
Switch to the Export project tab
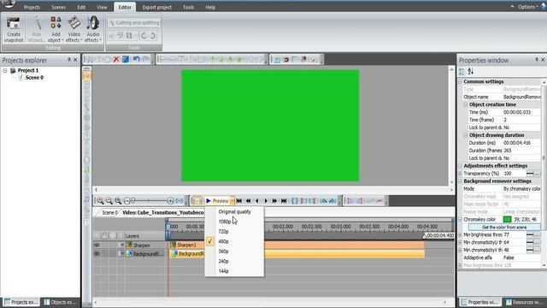(x=157, y=7)
